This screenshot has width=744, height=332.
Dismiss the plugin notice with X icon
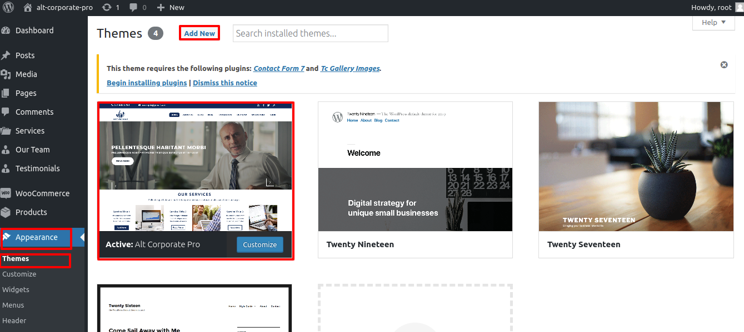[724, 65]
